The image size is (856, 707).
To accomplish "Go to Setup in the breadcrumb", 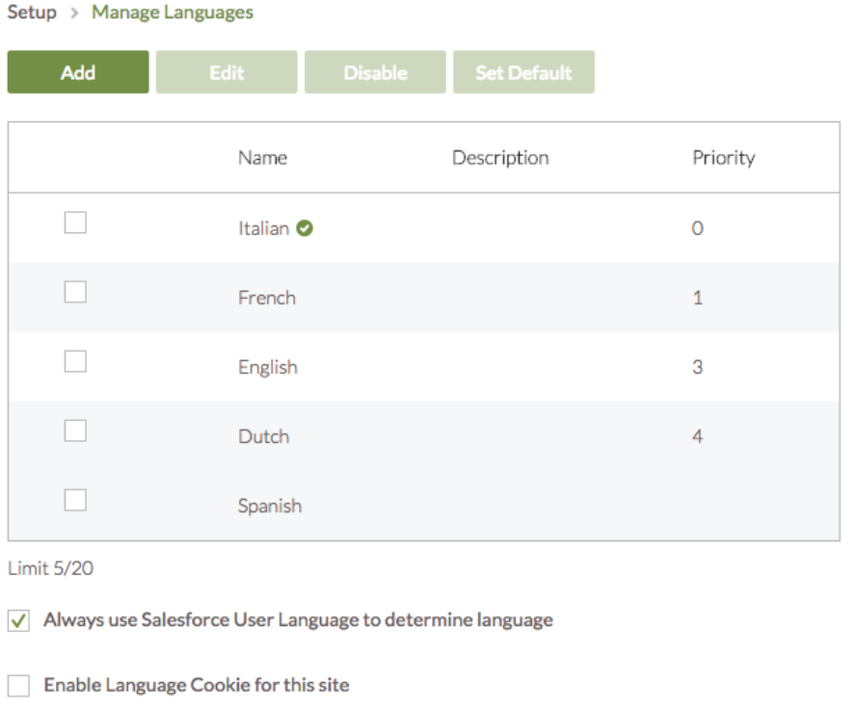I will pos(32,13).
